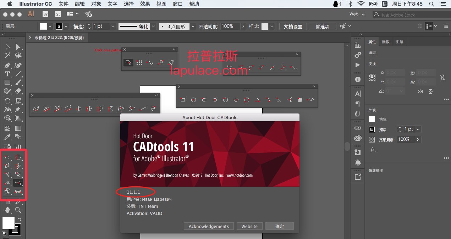Viewport: 451px width, 239px height.
Task: Set the transform reference point grid
Action: pos(372,77)
